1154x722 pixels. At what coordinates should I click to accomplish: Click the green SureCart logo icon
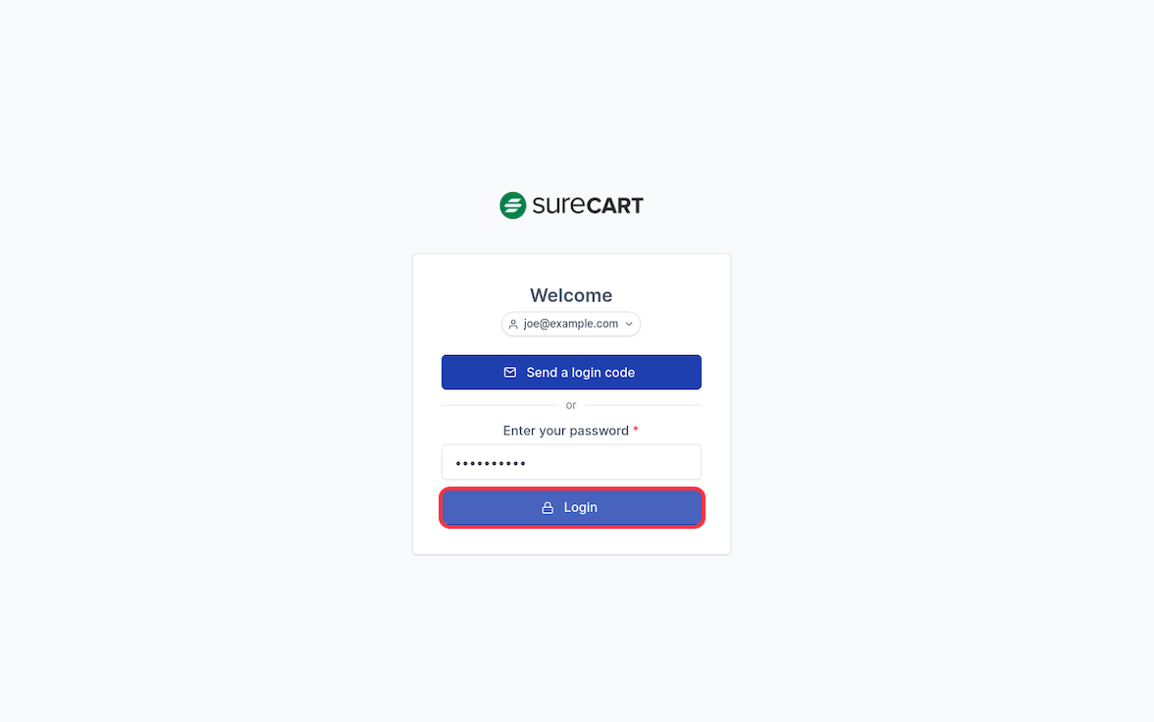tap(512, 205)
